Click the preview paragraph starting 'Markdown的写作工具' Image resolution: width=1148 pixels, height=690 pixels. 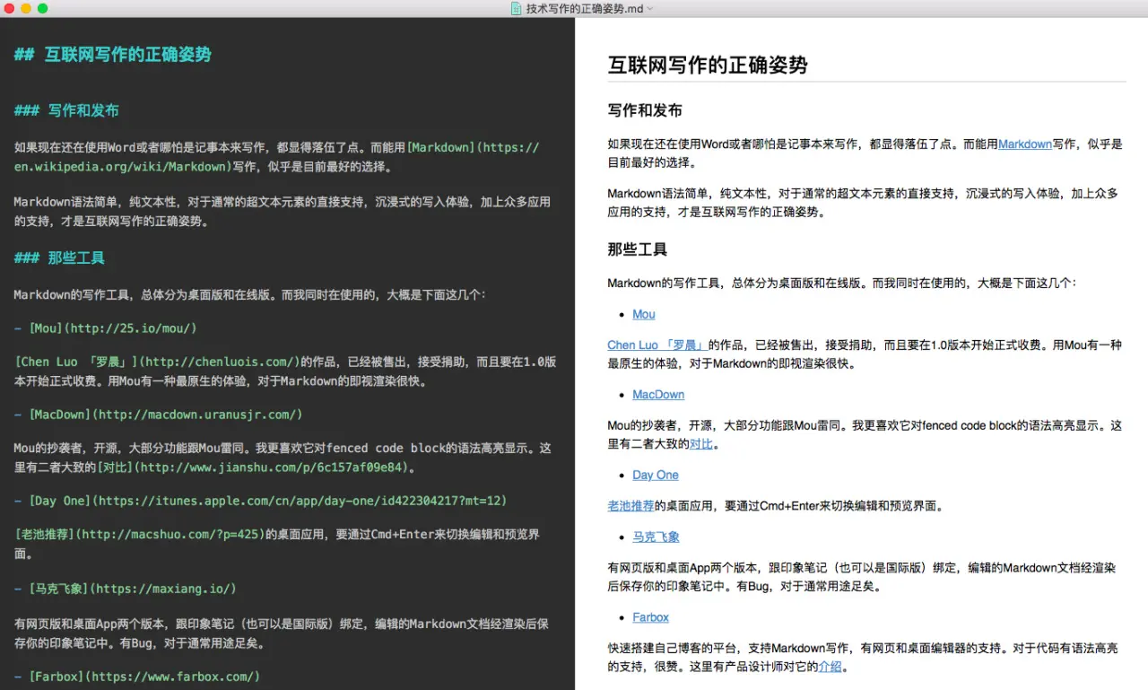tap(841, 284)
